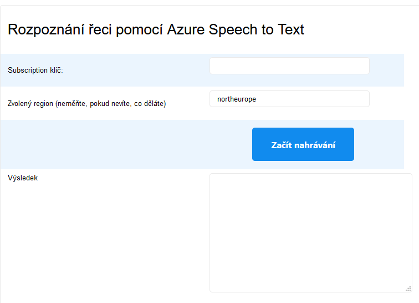The height and width of the screenshot is (303, 419).
Task: Click the "Subscription klíč:" label
Action: 35,70
